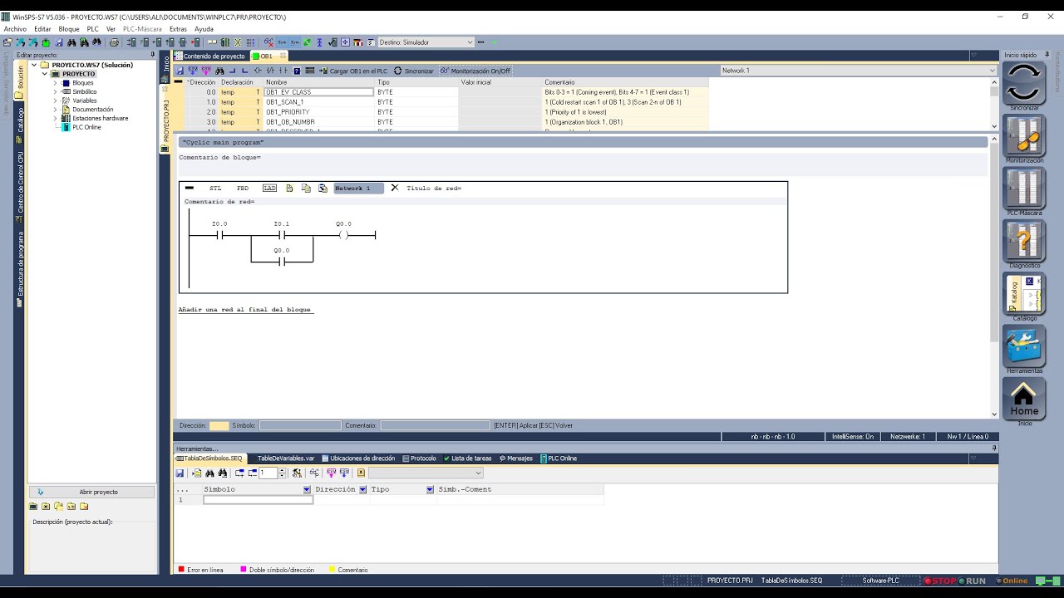
Task: Click the first Sym icon in main toolbar
Action: (282, 42)
